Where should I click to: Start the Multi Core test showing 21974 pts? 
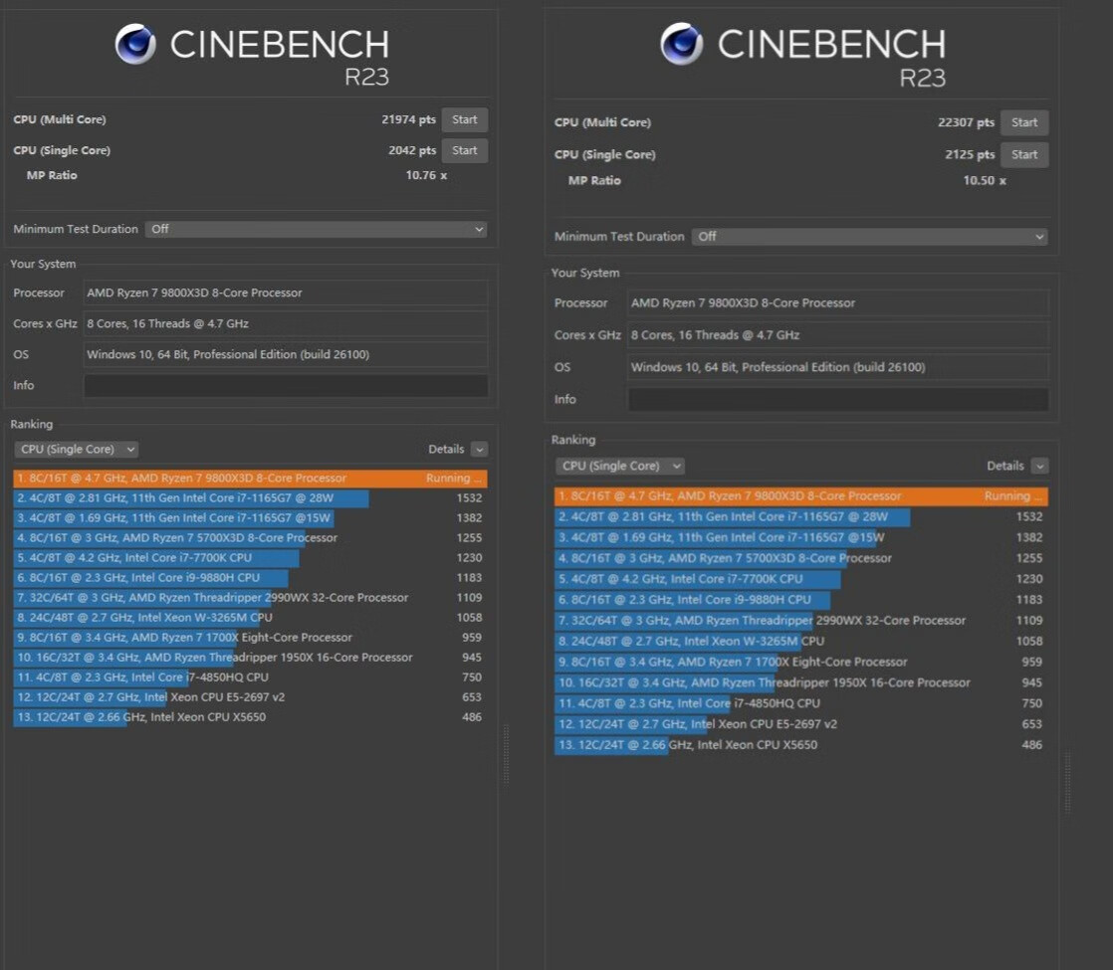coord(464,120)
